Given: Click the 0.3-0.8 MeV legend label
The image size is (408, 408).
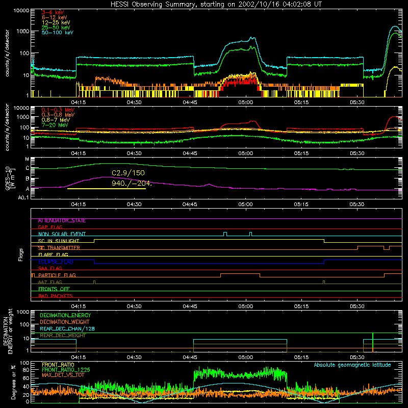Looking at the screenshot, I should [58, 115].
